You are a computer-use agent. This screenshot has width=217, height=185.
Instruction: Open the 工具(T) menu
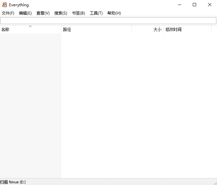[x=96, y=13]
